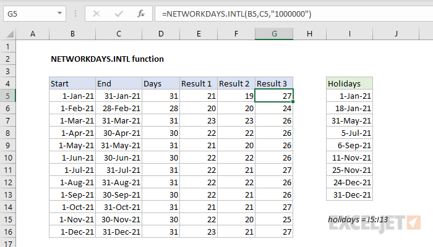Click the Name Box showing G5
This screenshot has height=247, width=433.
35,14
